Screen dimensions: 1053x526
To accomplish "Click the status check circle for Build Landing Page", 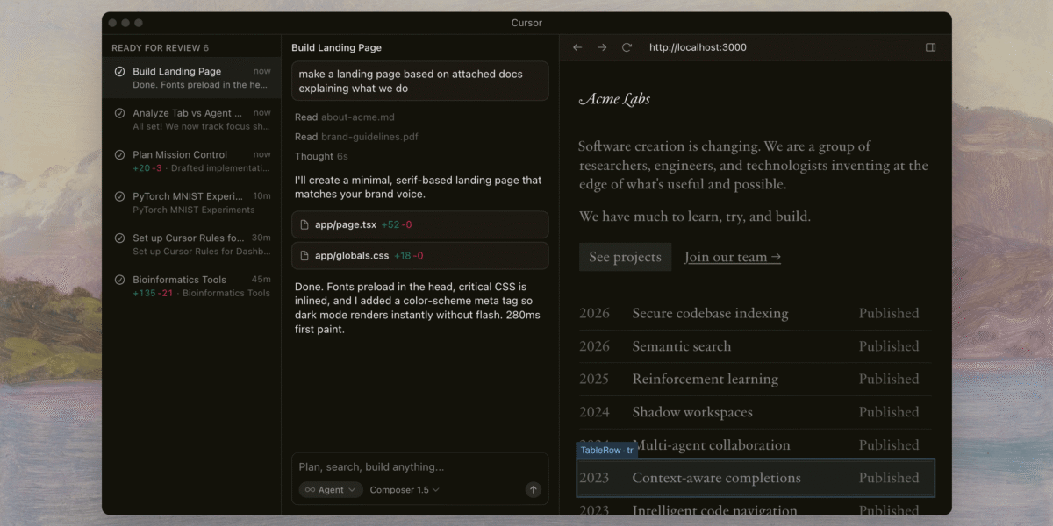I will point(119,72).
